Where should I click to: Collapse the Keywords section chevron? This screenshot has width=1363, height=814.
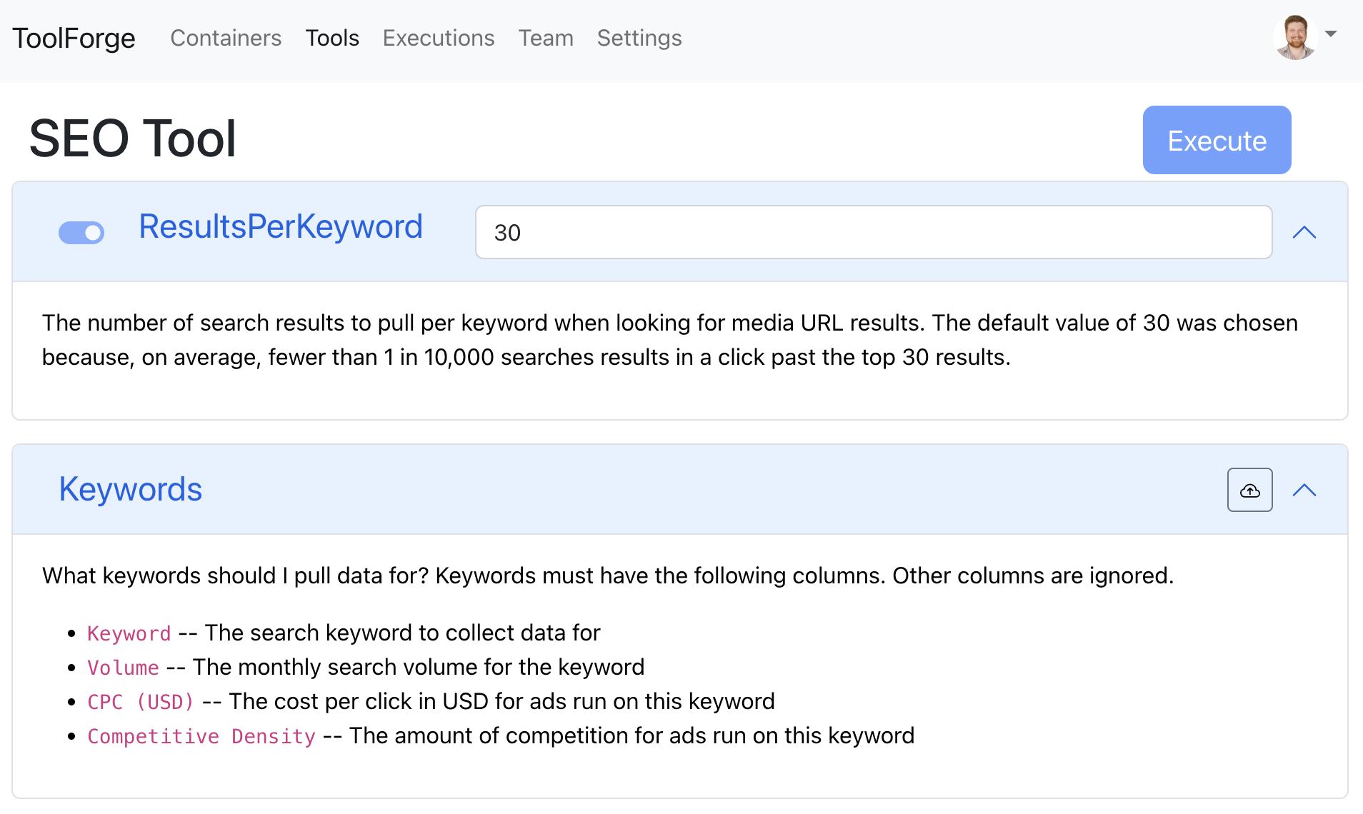point(1304,490)
